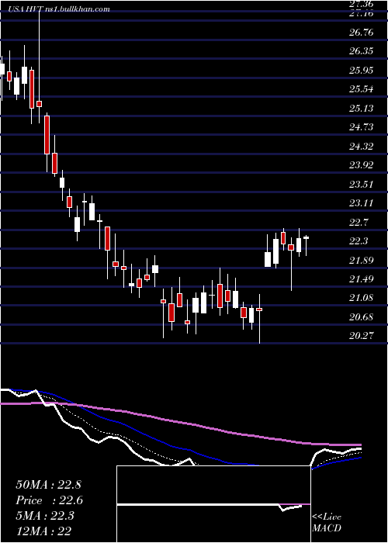Click the '12MA : 22' readout
The image size is (388, 543).
(x=43, y=531)
